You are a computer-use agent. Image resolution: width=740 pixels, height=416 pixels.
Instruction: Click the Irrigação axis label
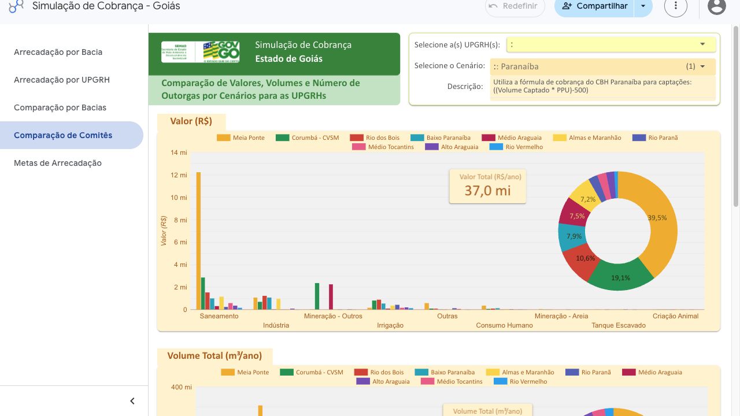[x=390, y=325]
